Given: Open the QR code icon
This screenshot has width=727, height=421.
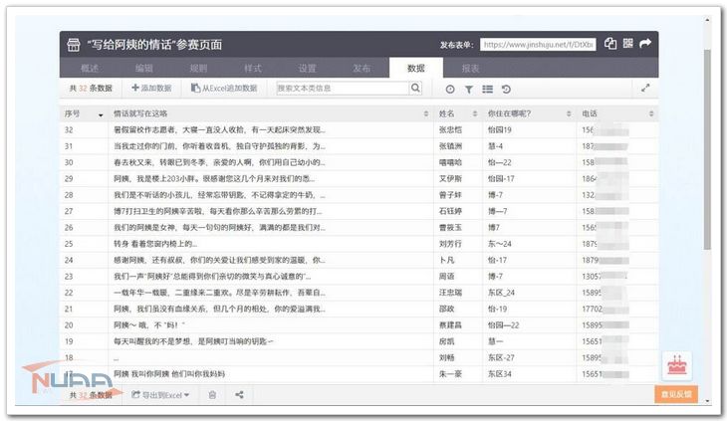Looking at the screenshot, I should coord(627,44).
